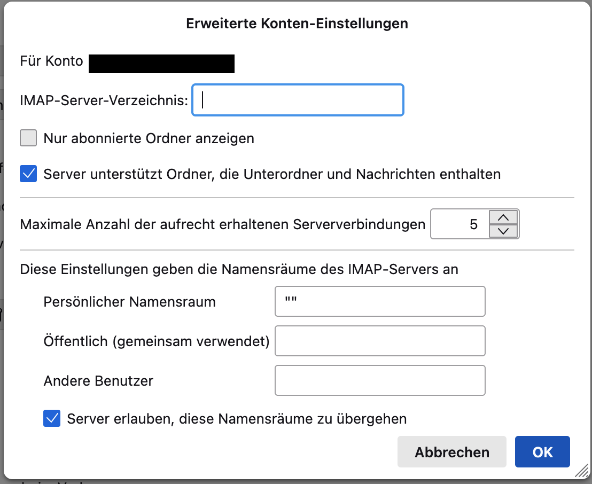Disable "Server erlauben, diese Namensräume" checkbox
The width and height of the screenshot is (592, 484).
pyautogui.click(x=52, y=418)
